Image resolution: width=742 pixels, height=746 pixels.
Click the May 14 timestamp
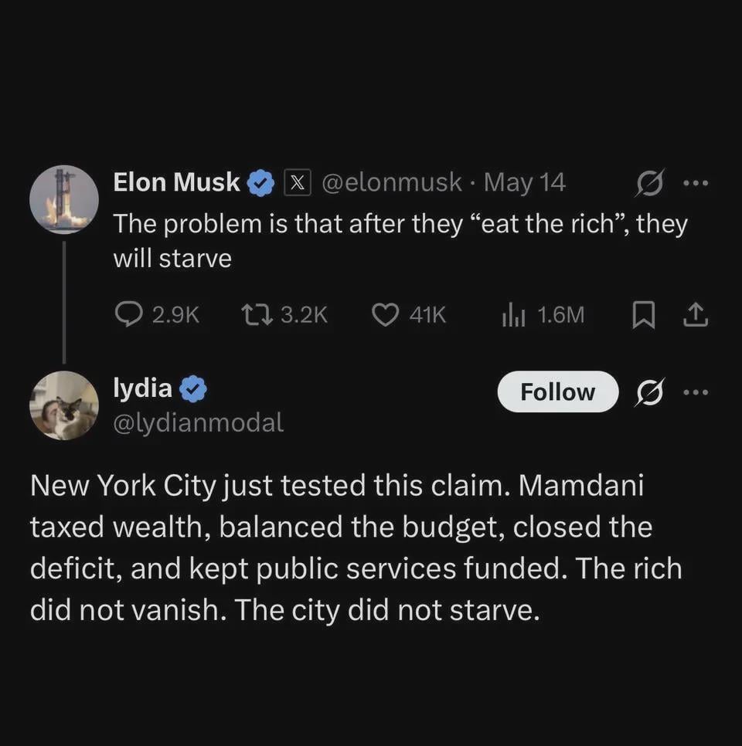point(525,183)
